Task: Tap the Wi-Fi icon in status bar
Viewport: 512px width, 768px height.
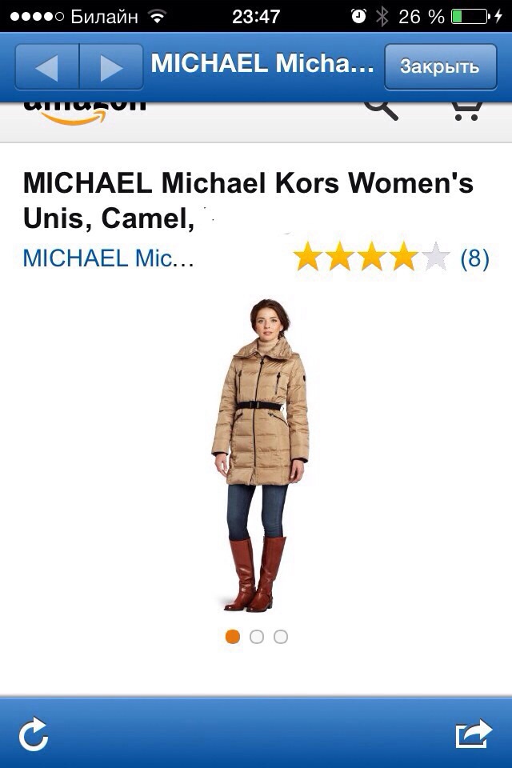Action: [x=158, y=17]
